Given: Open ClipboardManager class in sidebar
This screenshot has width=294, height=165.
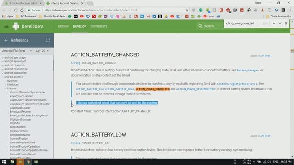Looking at the screenshot, I should click(20, 119).
